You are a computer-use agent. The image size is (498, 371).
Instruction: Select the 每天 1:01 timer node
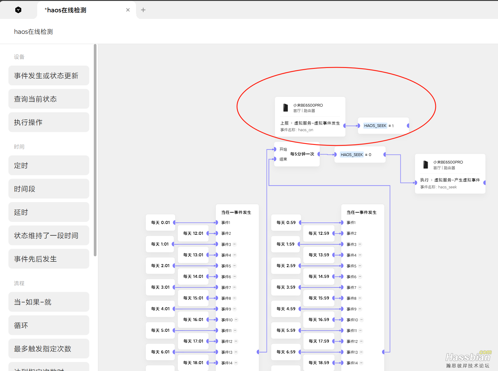[160, 244]
